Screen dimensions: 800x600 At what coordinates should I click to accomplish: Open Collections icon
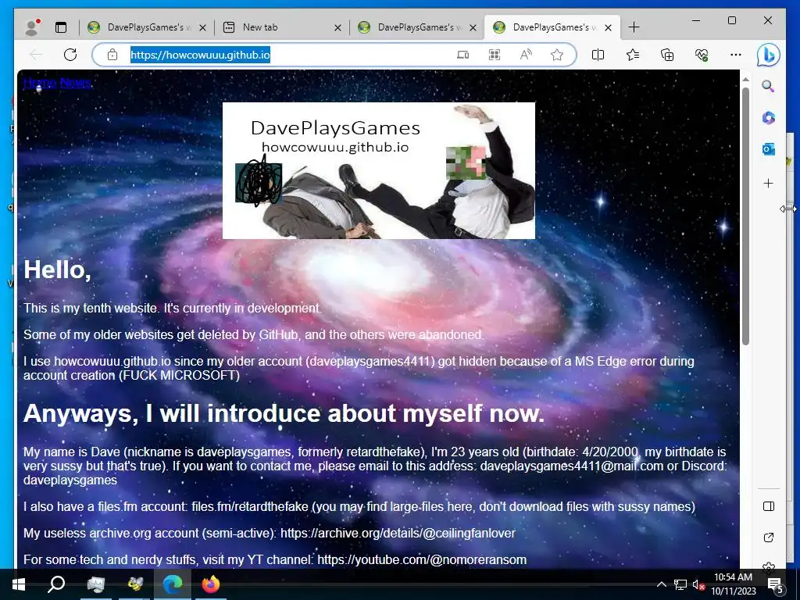[x=667, y=55]
